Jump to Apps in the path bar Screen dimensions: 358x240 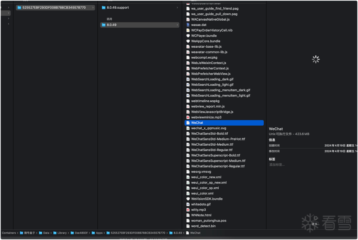[x=97, y=233]
